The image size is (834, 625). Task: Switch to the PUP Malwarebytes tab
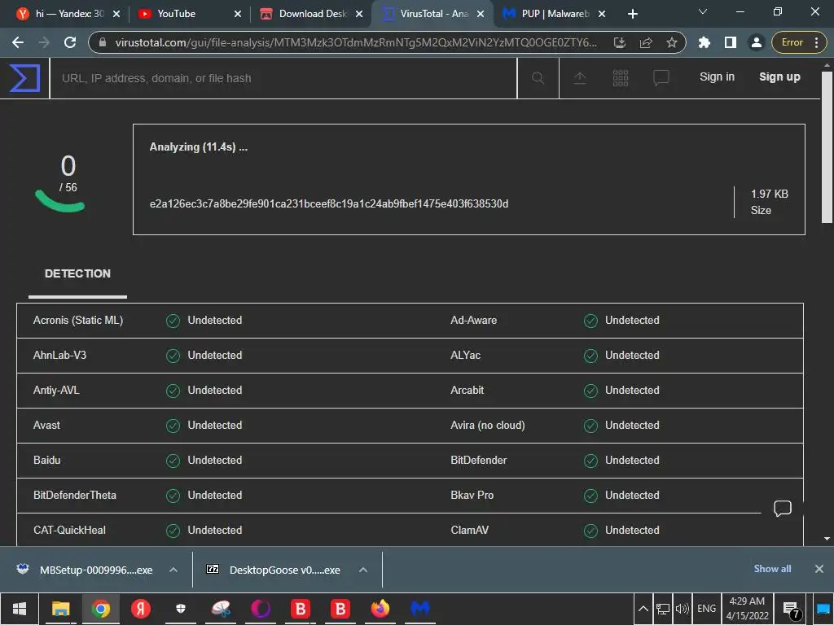[x=555, y=14]
